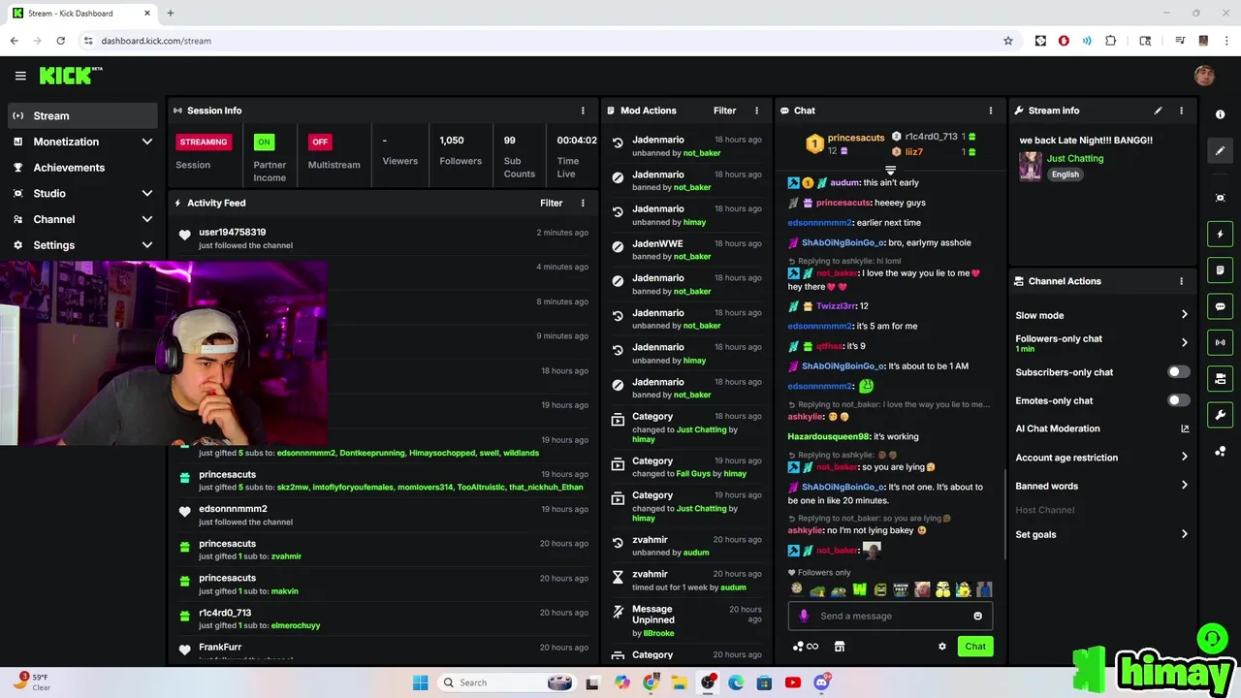The width and height of the screenshot is (1241, 698).
Task: Click the pencil edit icon in right rail
Action: 1220,150
